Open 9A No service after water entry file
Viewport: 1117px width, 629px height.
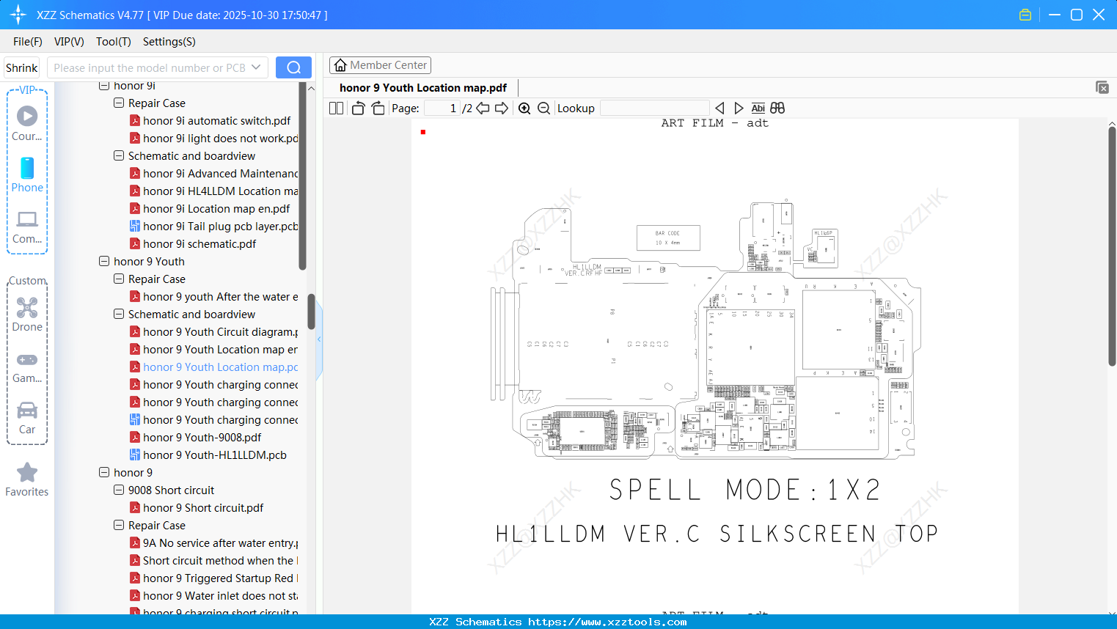(x=214, y=543)
